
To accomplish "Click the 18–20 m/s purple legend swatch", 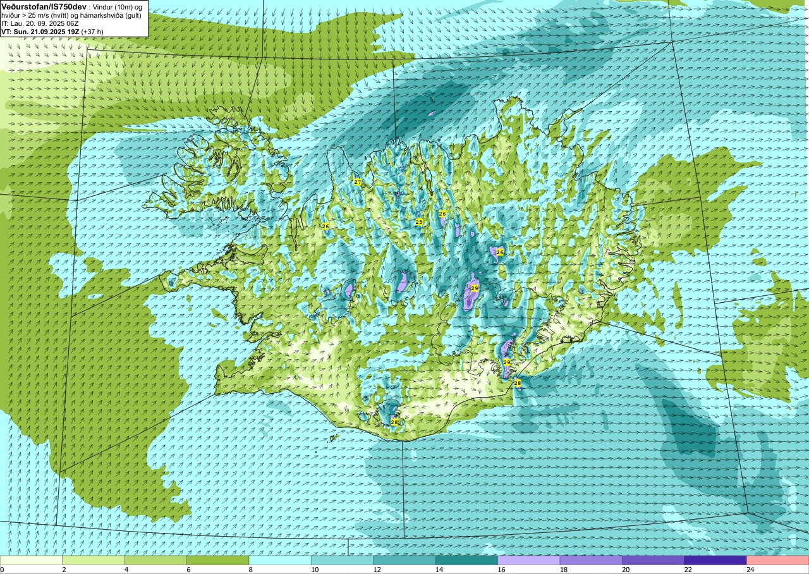I will [591, 560].
